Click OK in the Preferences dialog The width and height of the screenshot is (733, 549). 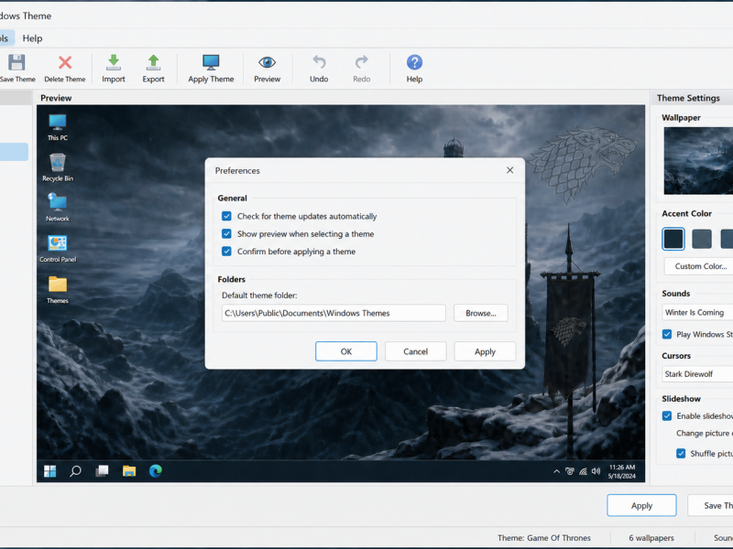click(346, 351)
